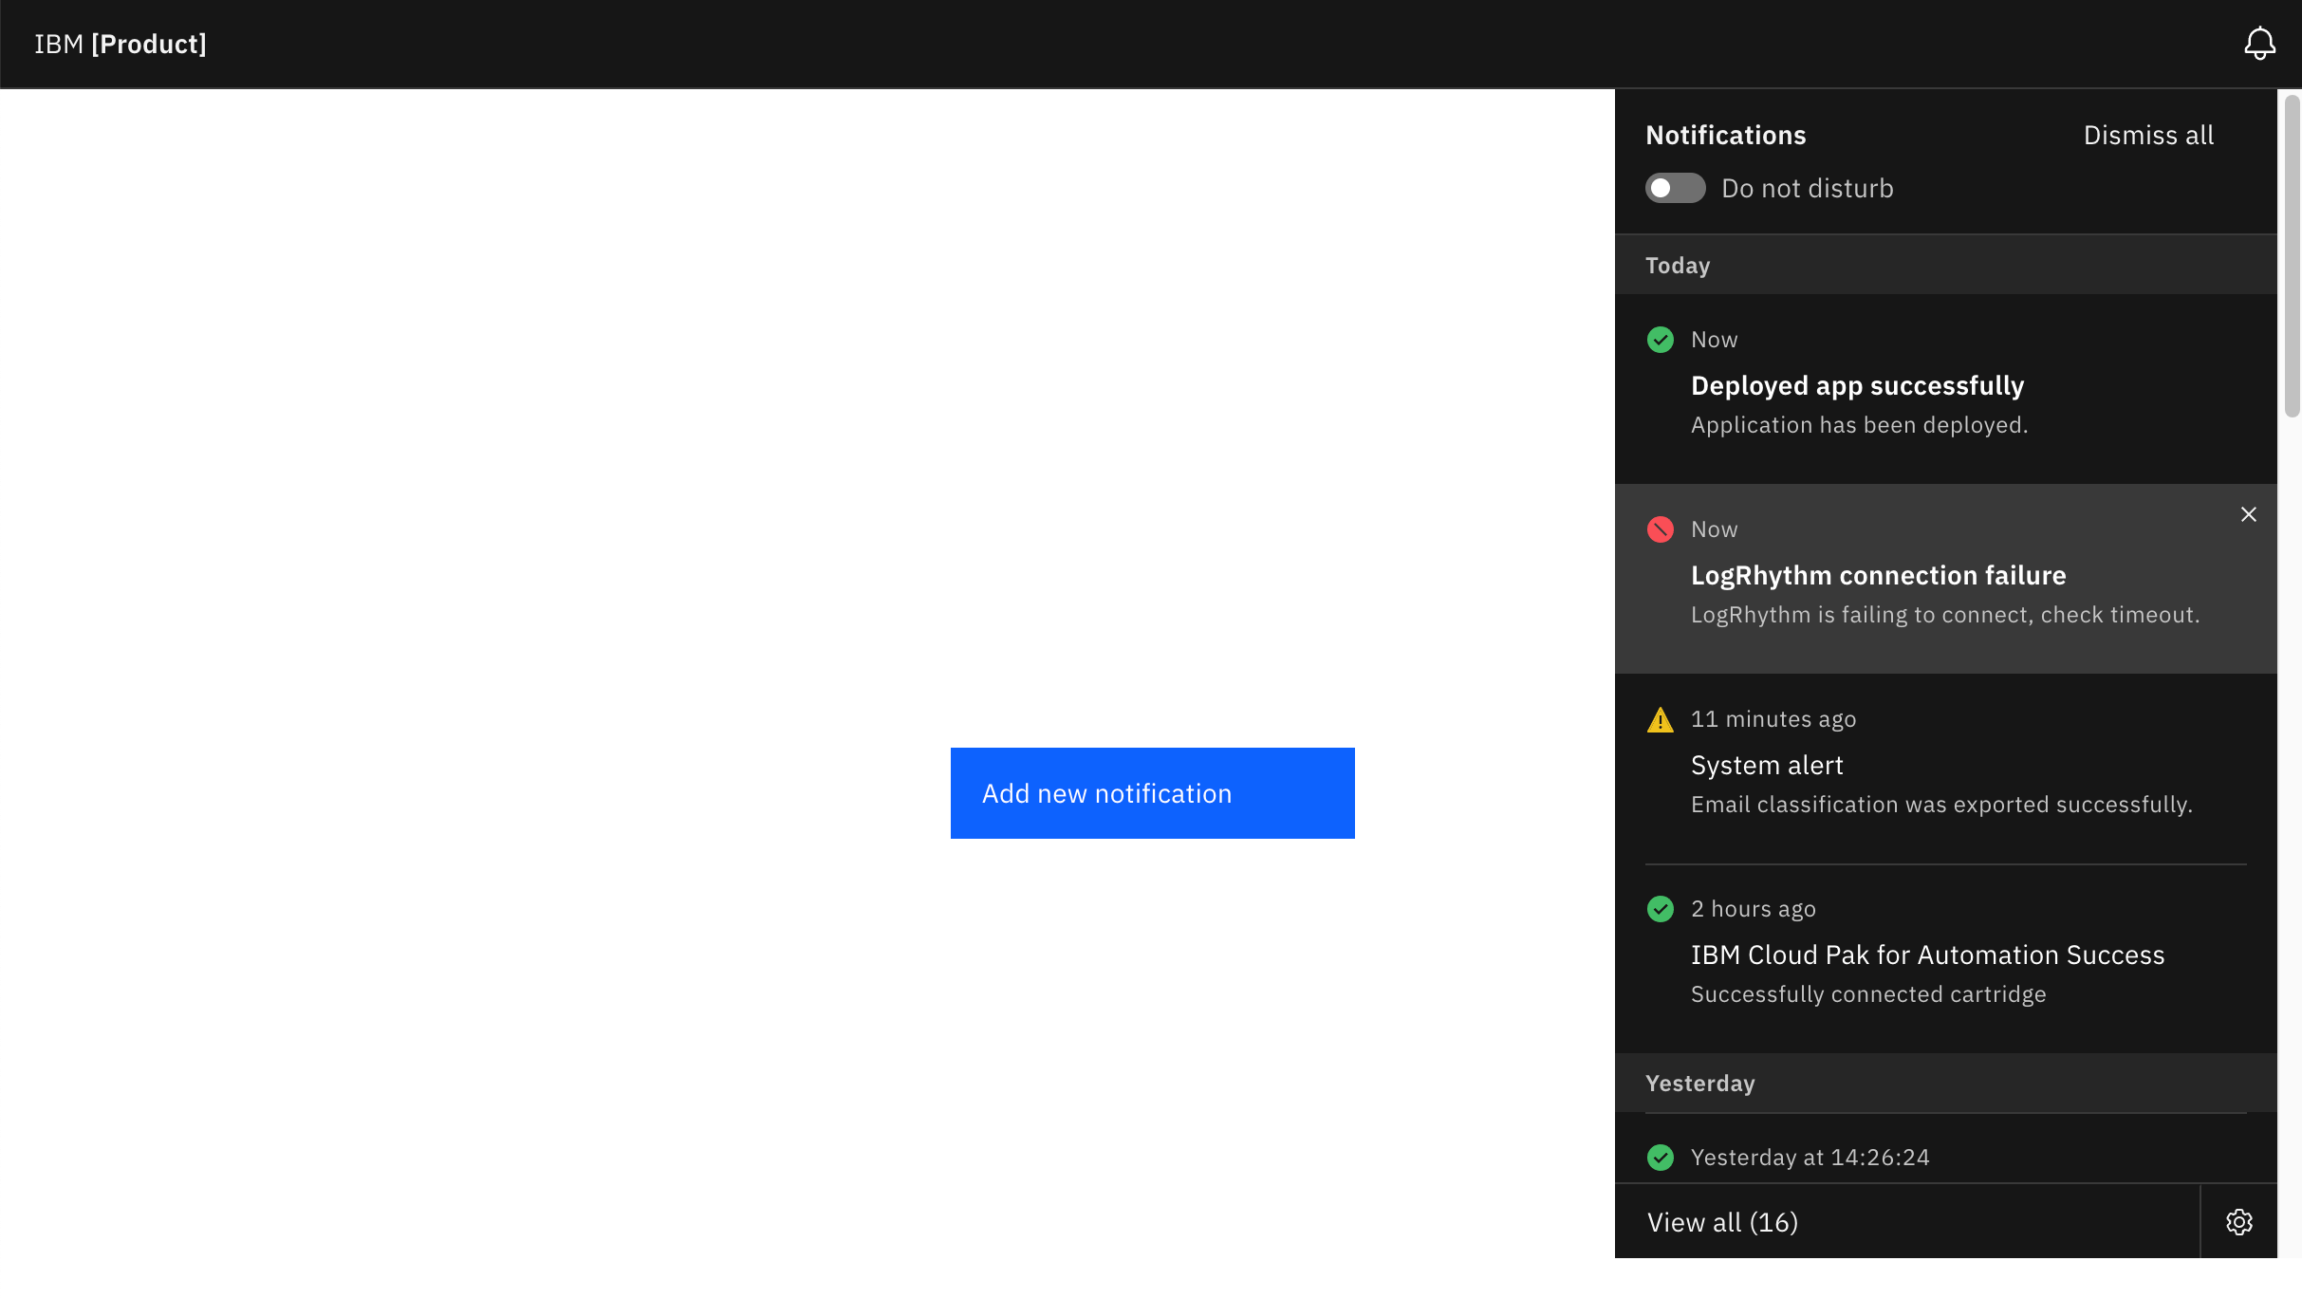Click the success icon on yesterday's notification

point(1660,1157)
